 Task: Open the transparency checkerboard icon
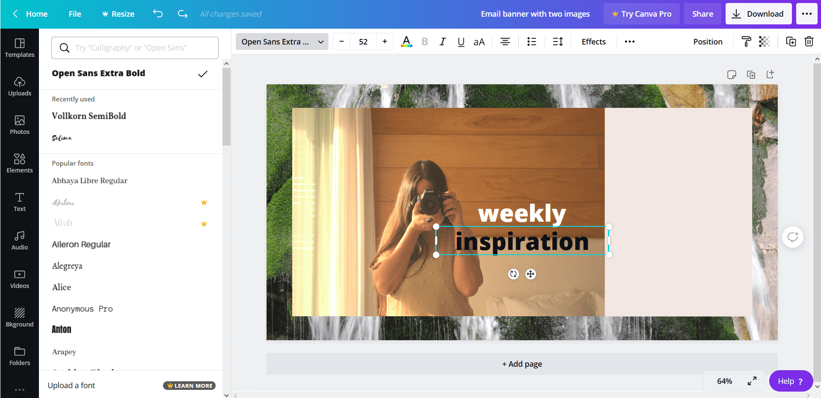click(765, 42)
